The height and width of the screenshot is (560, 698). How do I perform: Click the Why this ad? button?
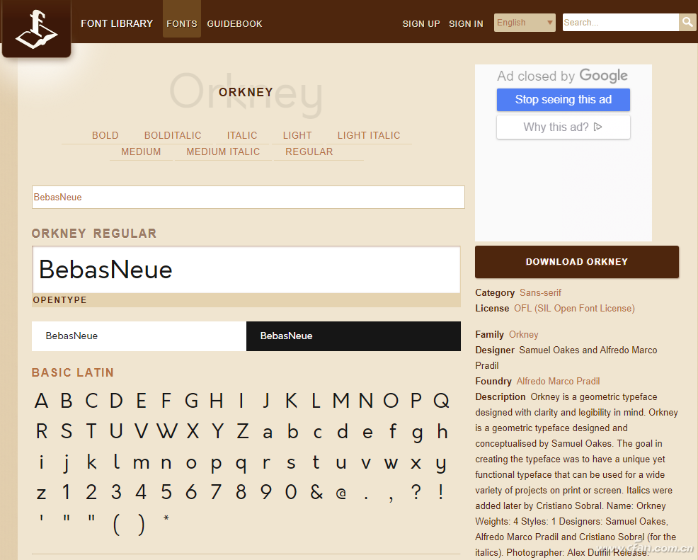click(x=563, y=127)
